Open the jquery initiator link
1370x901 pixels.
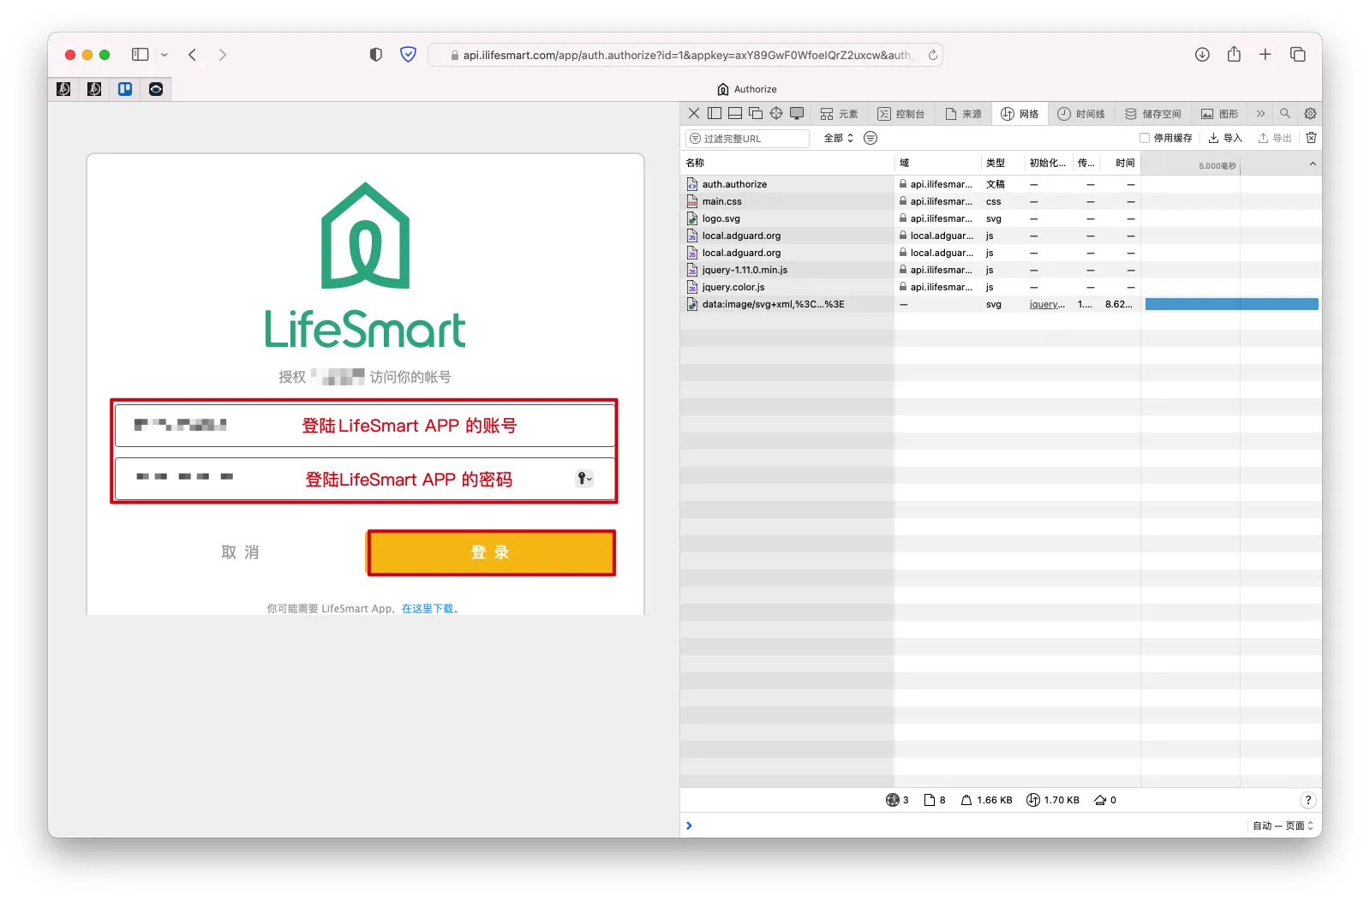point(1047,304)
